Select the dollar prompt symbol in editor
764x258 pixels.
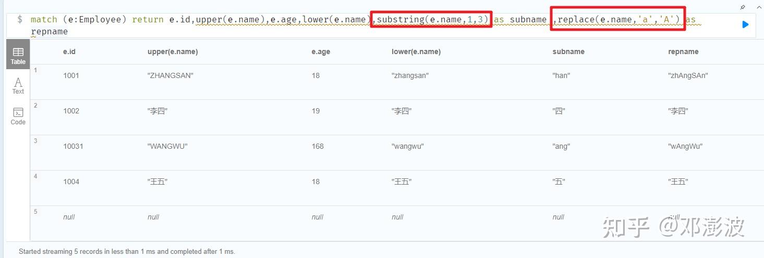pyautogui.click(x=20, y=19)
